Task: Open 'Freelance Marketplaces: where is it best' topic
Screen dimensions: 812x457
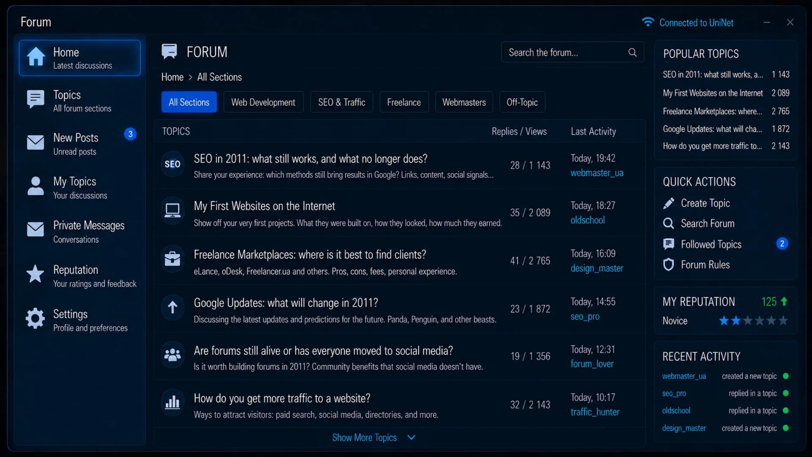Action: [x=310, y=255]
